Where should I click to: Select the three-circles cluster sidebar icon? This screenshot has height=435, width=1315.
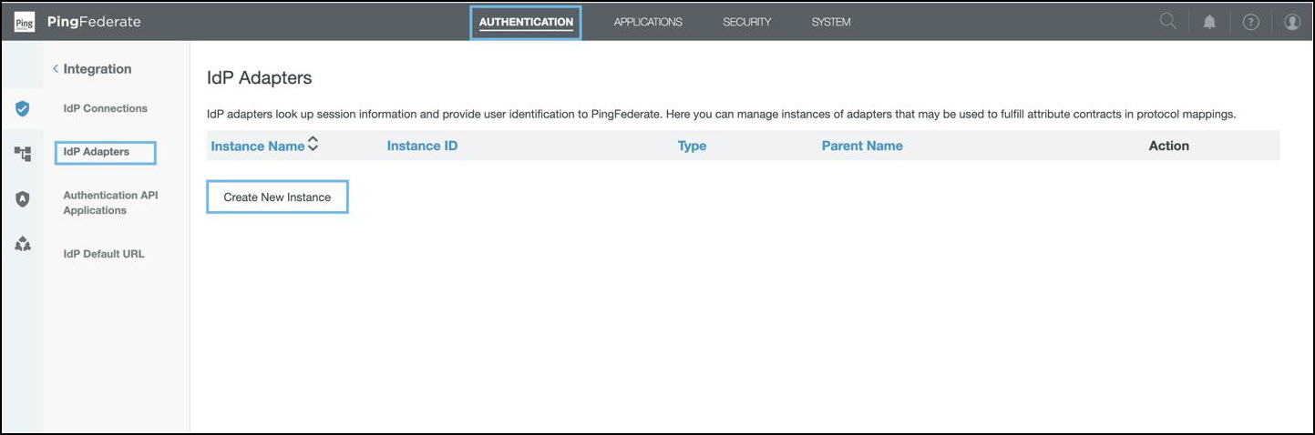(23, 244)
